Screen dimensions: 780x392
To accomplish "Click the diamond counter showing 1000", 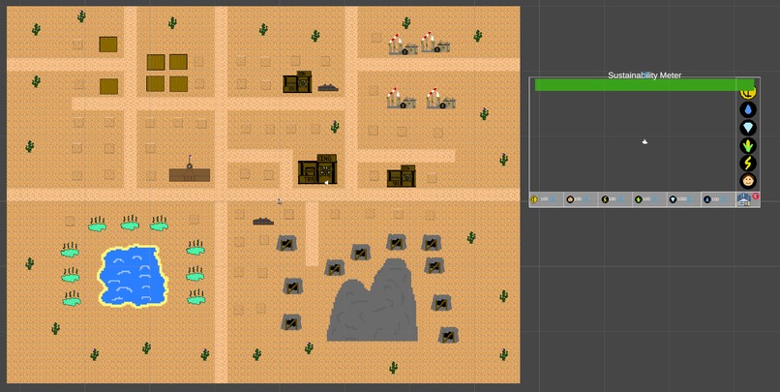I will (683, 199).
